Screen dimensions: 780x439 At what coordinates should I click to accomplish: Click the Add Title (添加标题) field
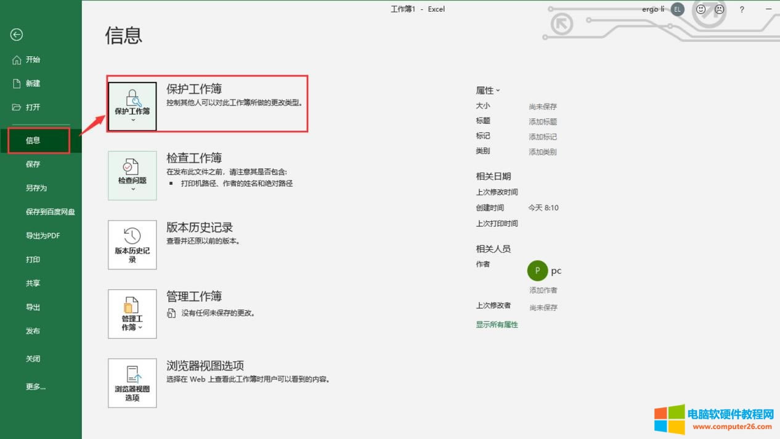coord(543,122)
